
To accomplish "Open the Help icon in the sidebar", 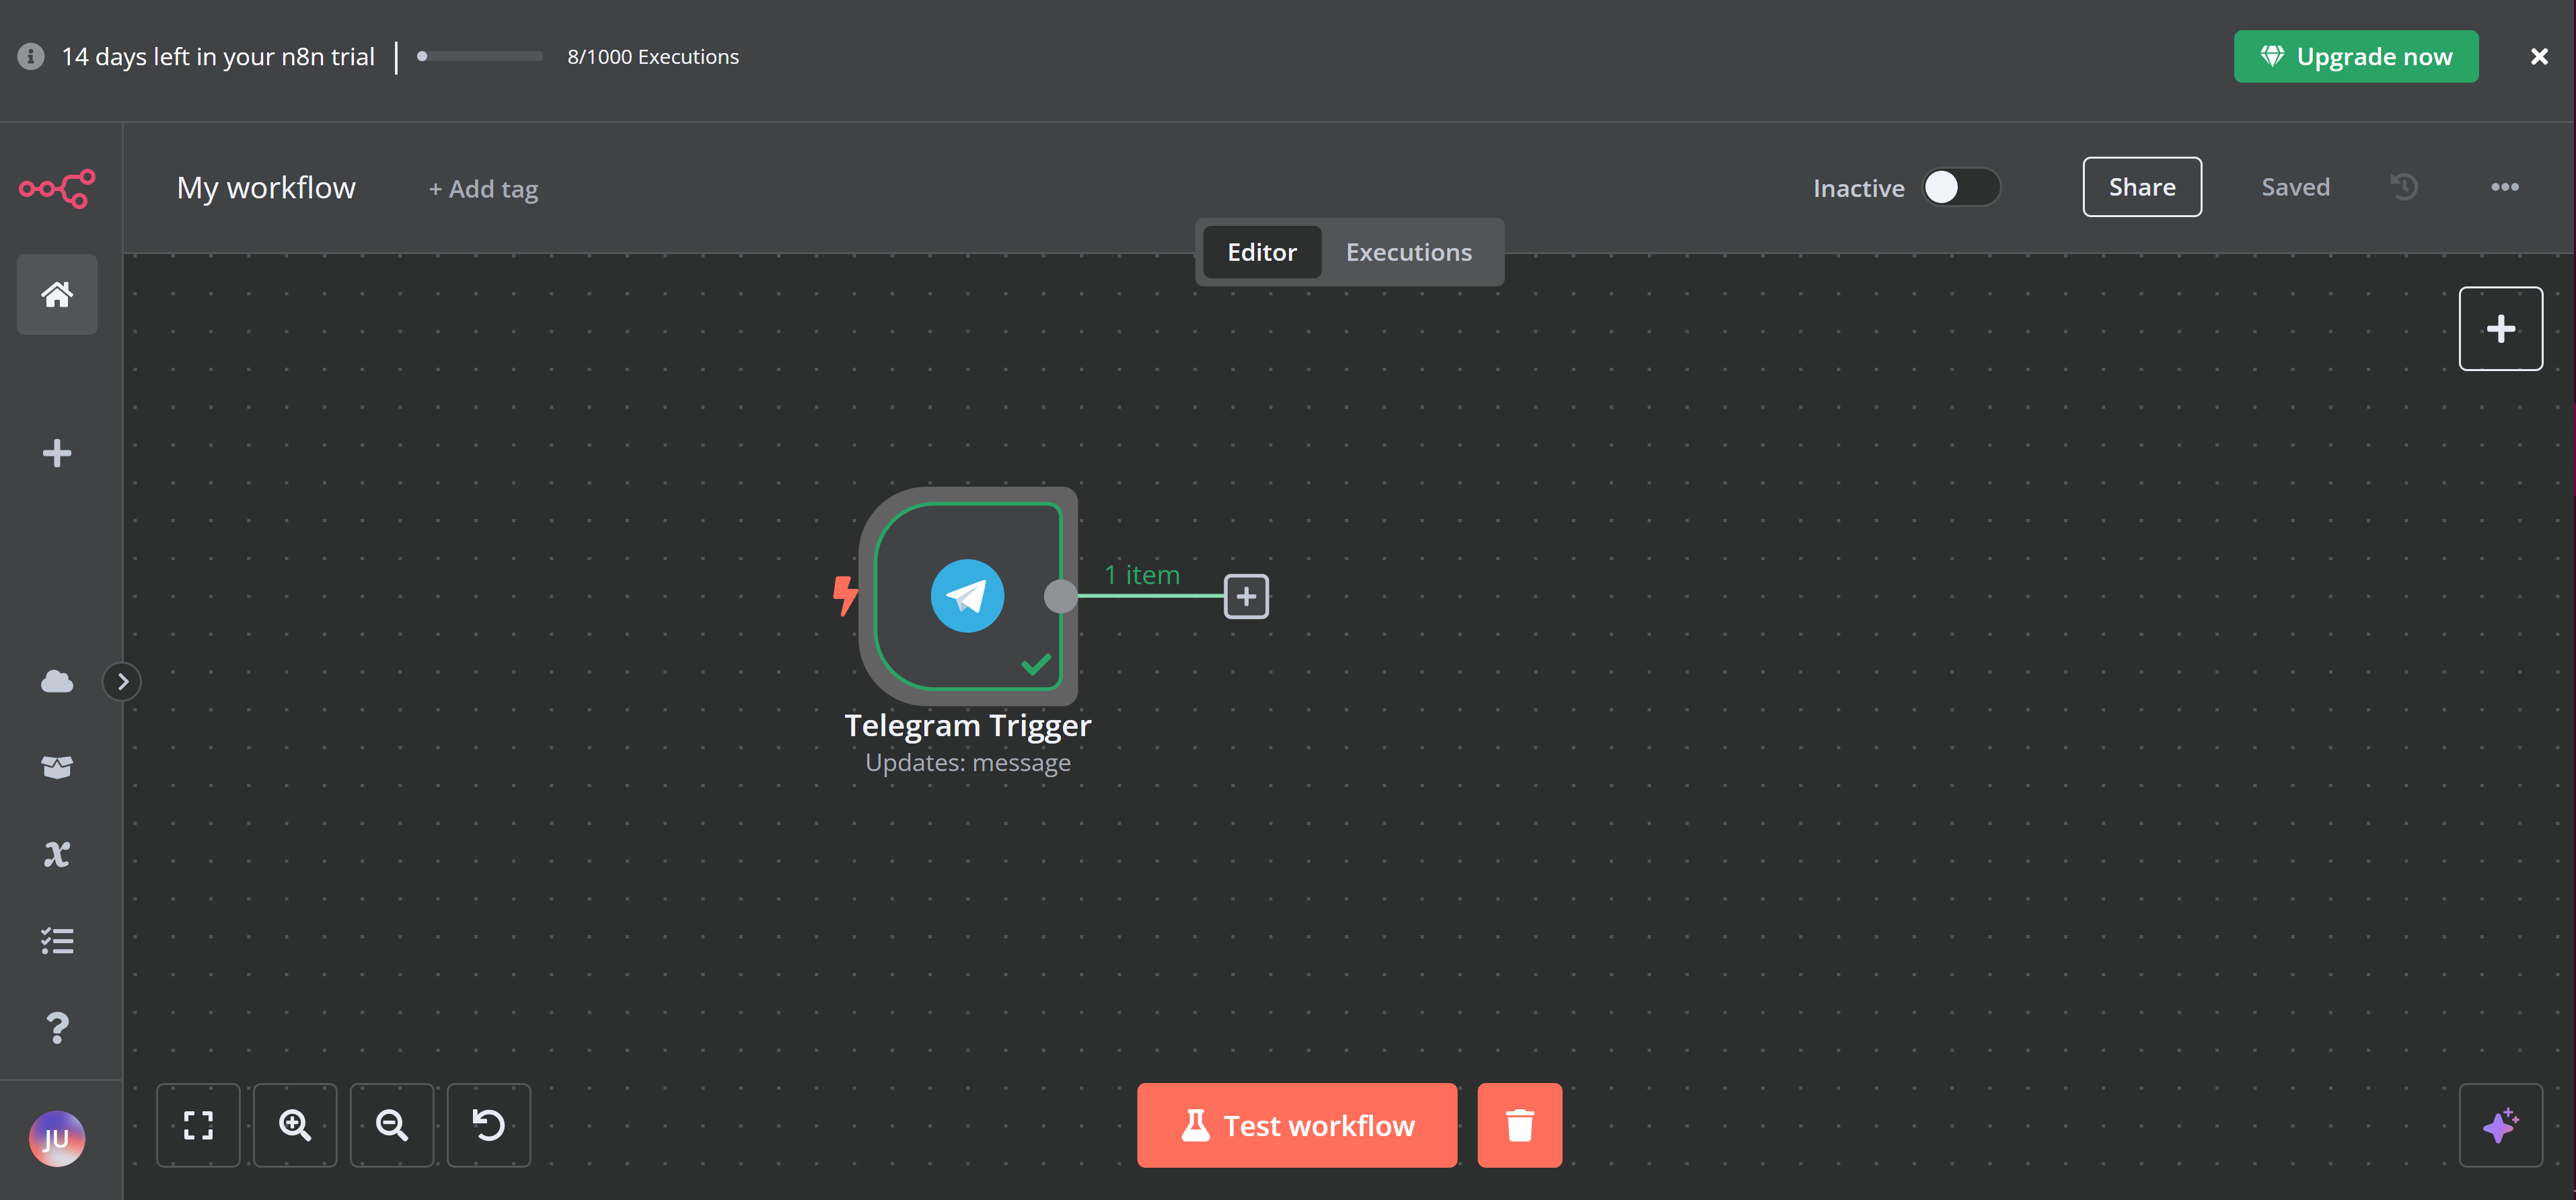I will (x=57, y=1028).
